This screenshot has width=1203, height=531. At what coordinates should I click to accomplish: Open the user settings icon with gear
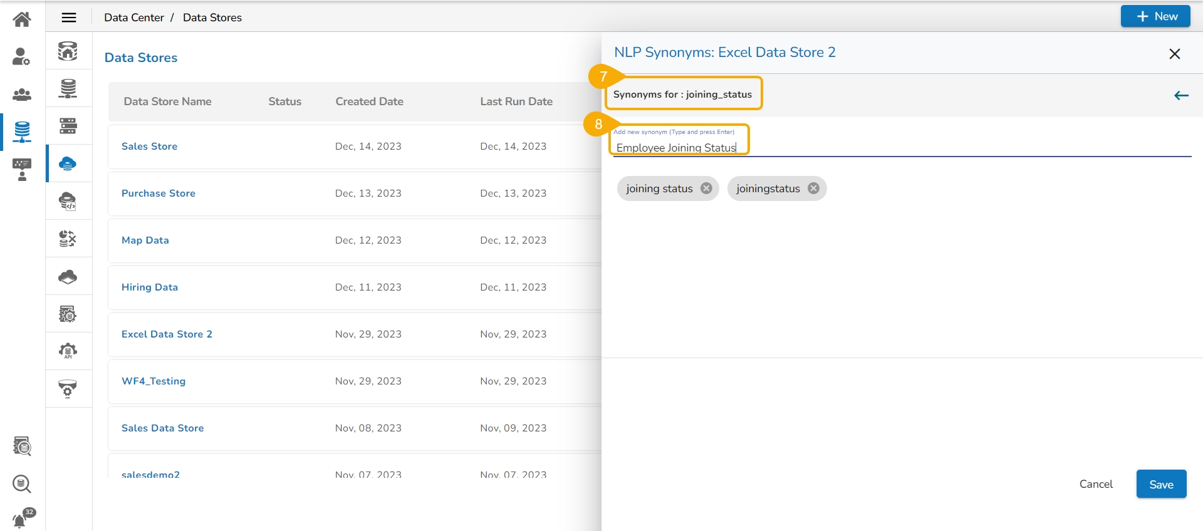[22, 57]
